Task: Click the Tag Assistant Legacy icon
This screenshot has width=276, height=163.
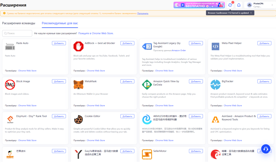Action: click(147, 46)
